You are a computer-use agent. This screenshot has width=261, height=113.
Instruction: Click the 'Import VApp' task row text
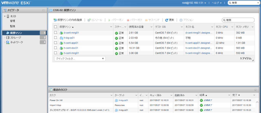pyautogui.click(x=55, y=105)
